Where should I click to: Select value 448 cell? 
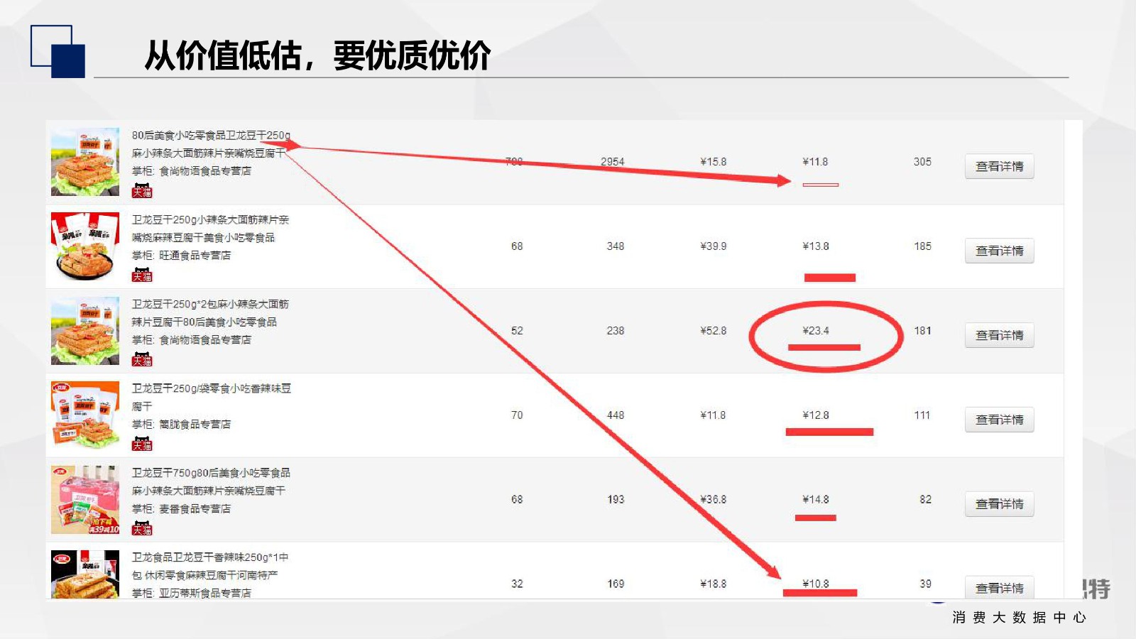point(616,415)
